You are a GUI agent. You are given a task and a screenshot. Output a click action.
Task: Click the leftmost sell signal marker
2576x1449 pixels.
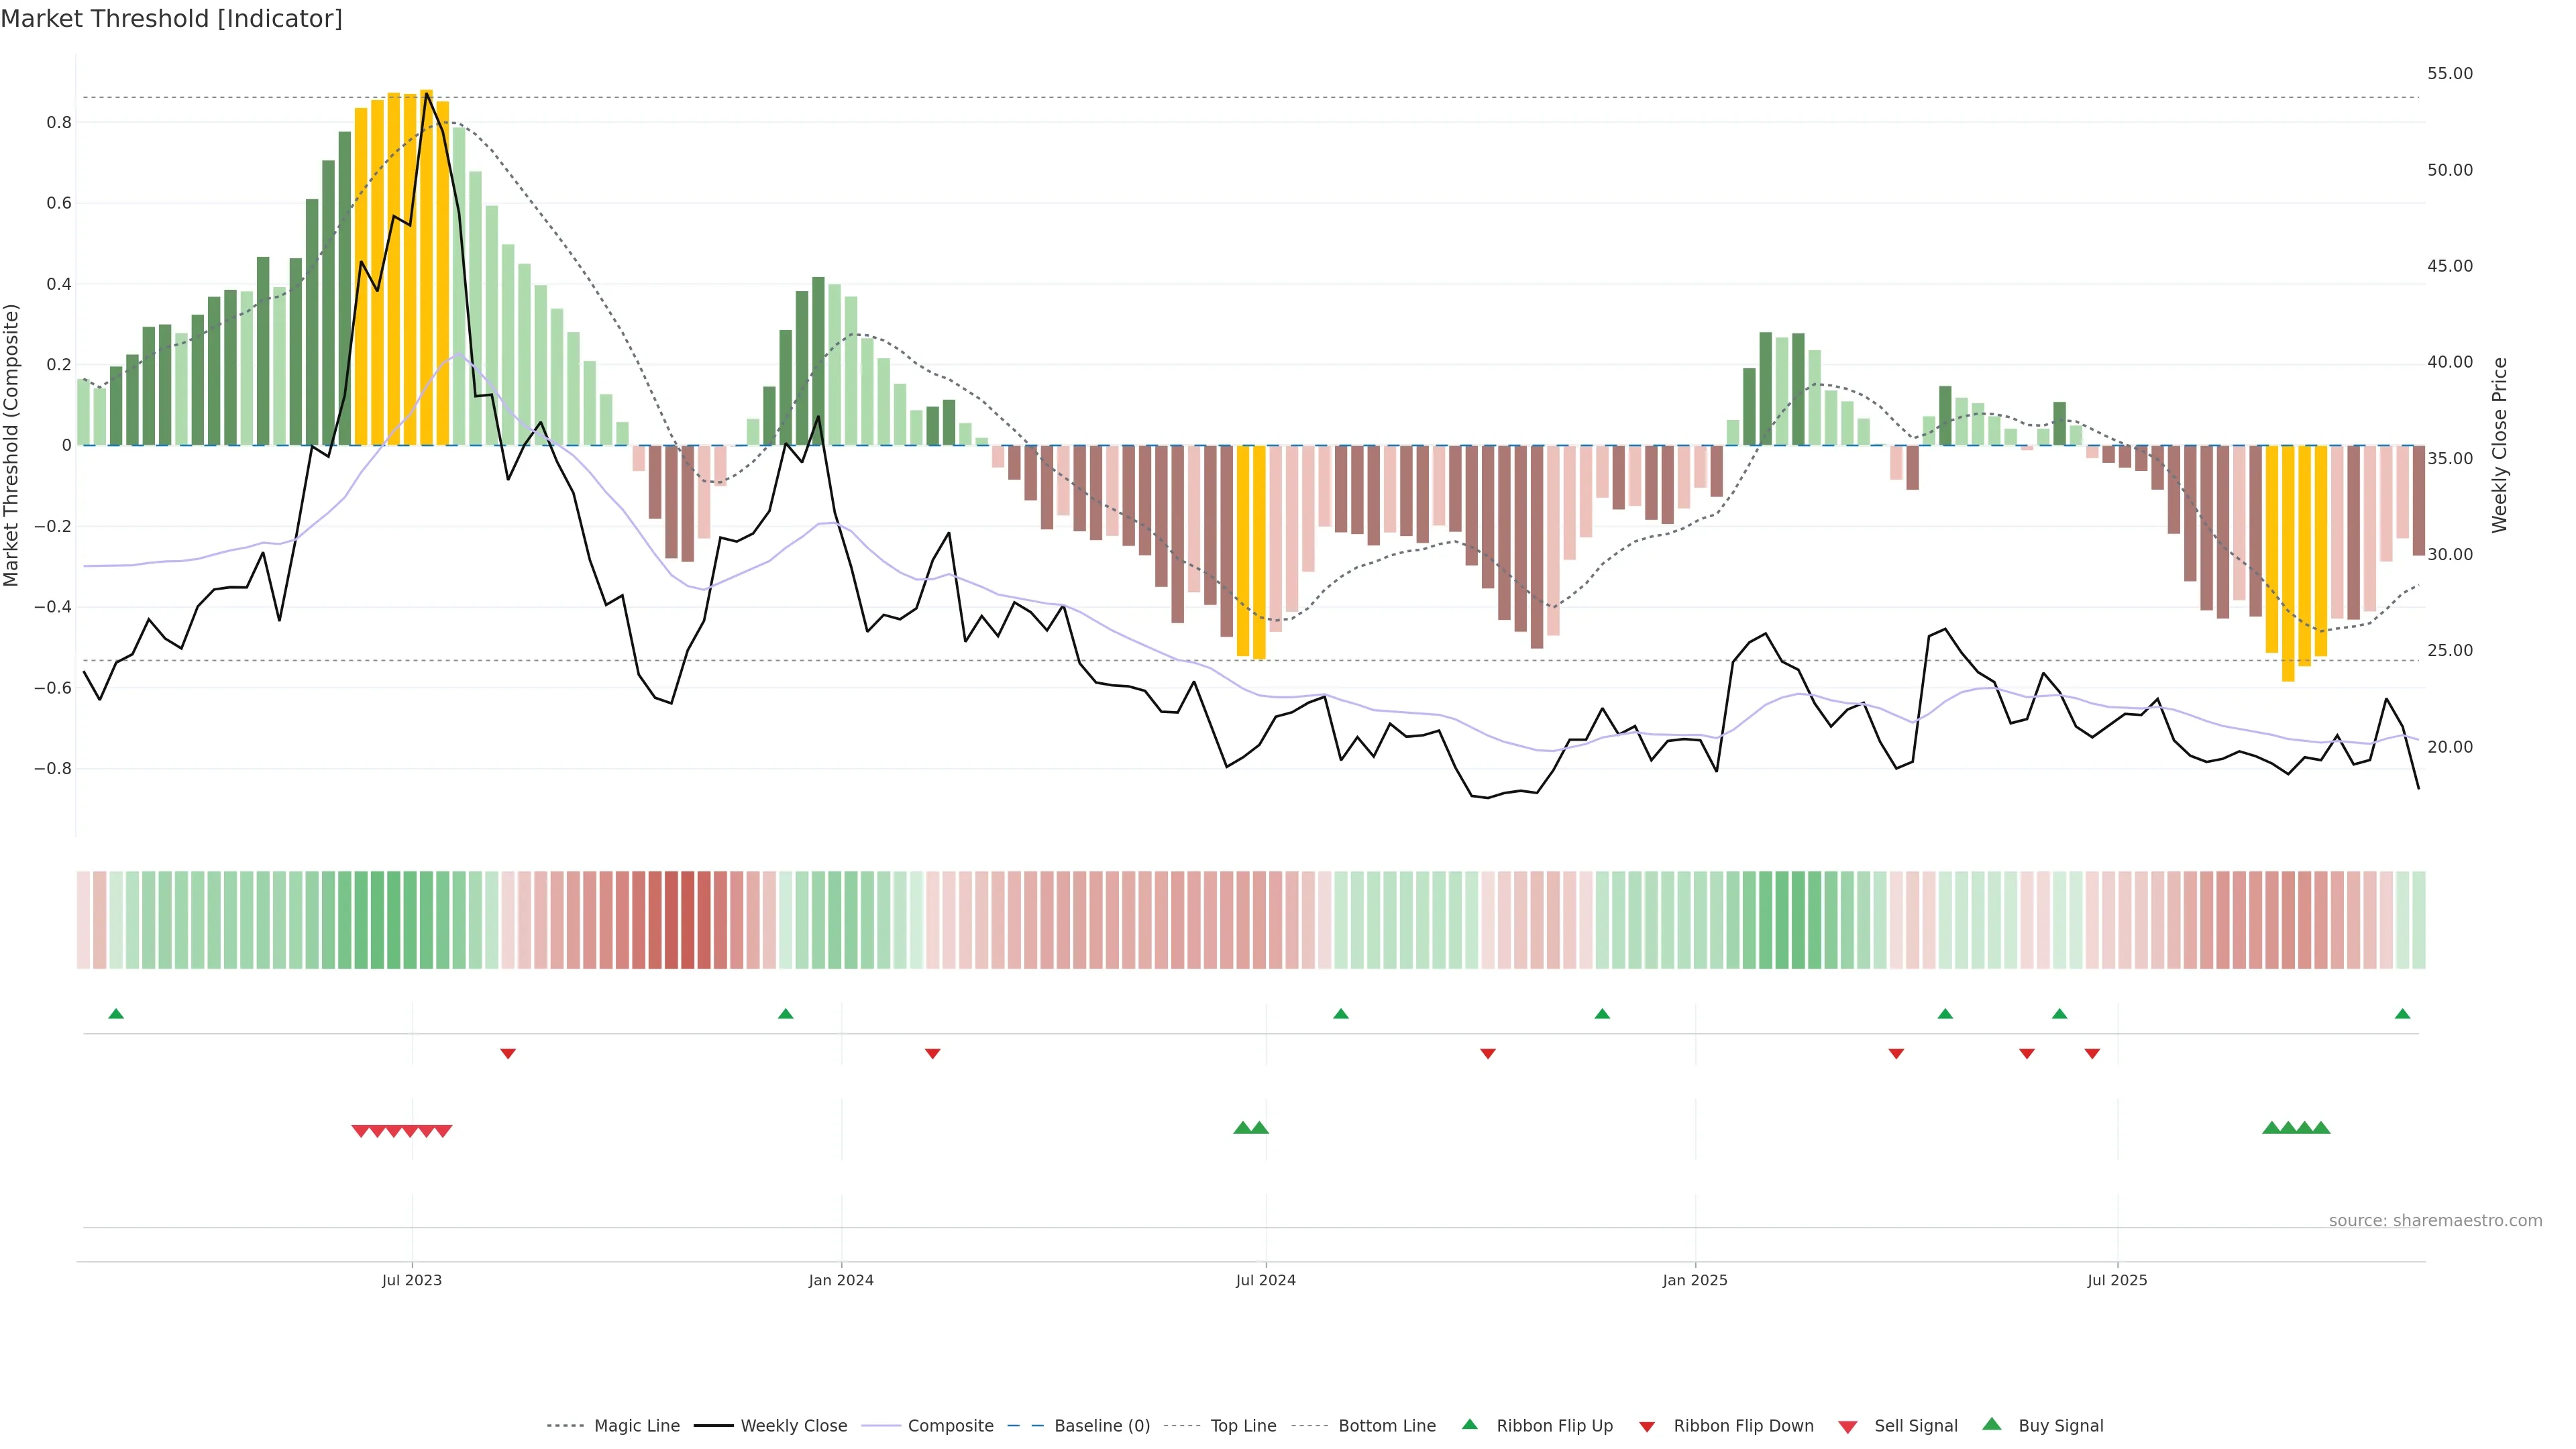(x=361, y=1131)
